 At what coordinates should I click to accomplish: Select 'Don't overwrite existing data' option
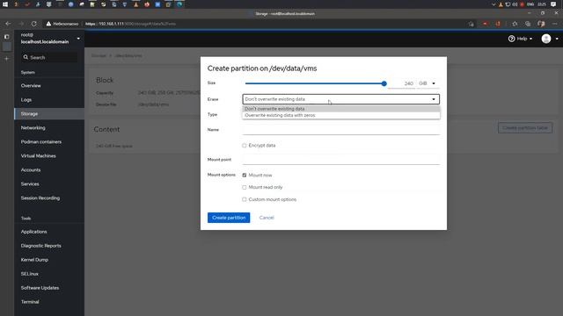[341, 109]
